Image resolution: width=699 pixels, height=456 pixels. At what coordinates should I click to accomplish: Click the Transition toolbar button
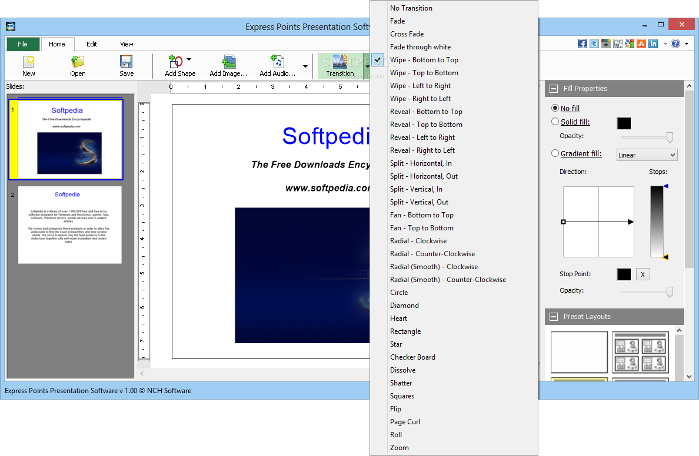click(x=340, y=65)
